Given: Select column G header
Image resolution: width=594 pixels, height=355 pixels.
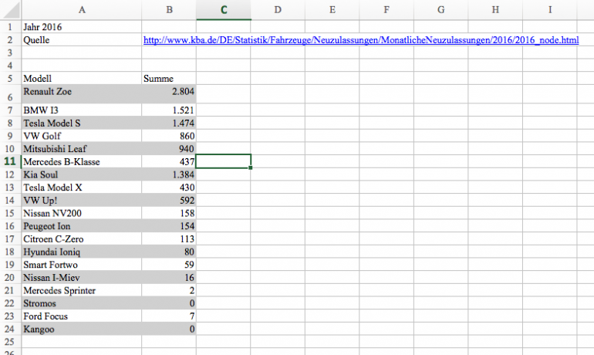Looking at the screenshot, I should coord(441,10).
